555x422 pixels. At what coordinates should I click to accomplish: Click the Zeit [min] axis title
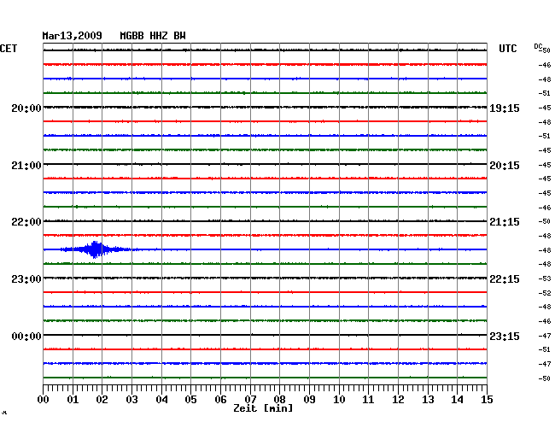263,408
